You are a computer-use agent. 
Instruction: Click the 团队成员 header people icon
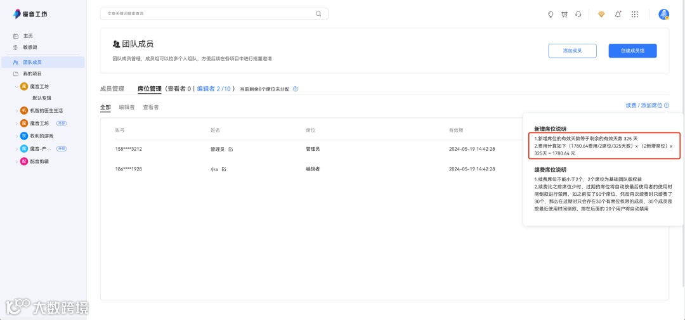point(116,44)
